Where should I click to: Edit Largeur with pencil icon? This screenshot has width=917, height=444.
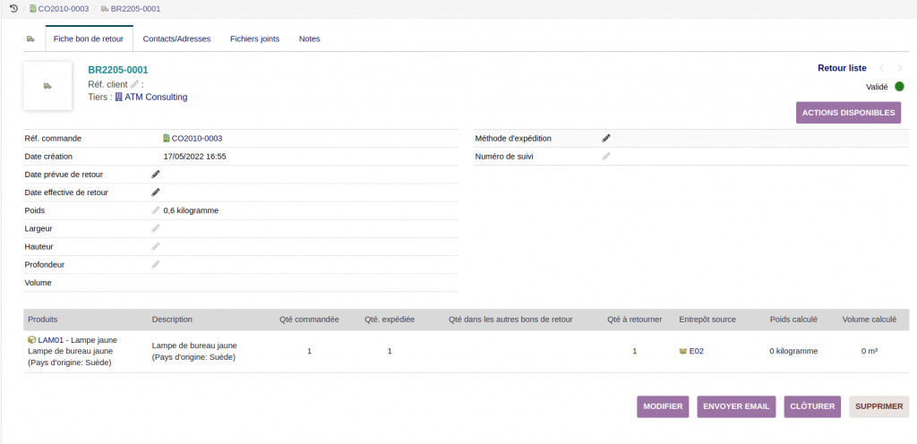click(x=156, y=228)
